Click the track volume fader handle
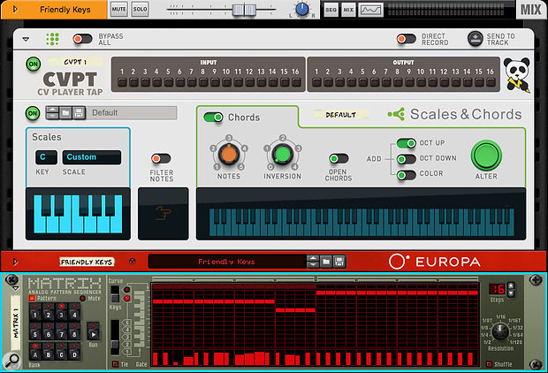 pyautogui.click(x=244, y=10)
